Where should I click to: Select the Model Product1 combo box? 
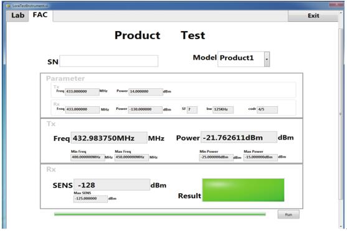coord(244,59)
